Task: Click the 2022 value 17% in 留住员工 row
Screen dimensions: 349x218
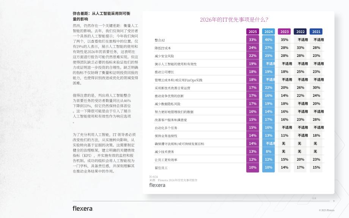Action: click(x=300, y=168)
